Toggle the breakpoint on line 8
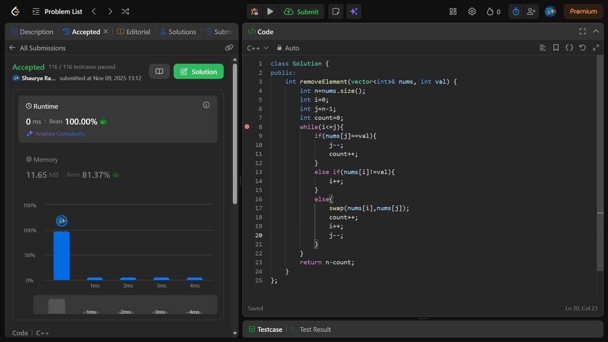 (x=247, y=127)
